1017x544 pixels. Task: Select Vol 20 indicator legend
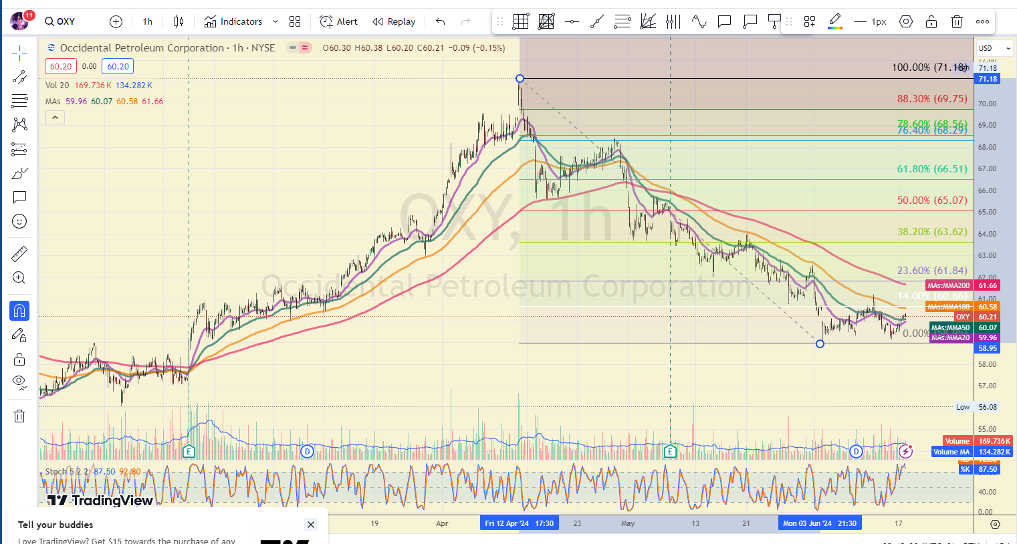click(x=57, y=85)
